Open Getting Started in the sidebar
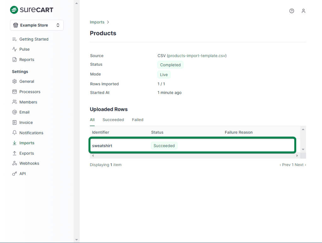 click(34, 39)
